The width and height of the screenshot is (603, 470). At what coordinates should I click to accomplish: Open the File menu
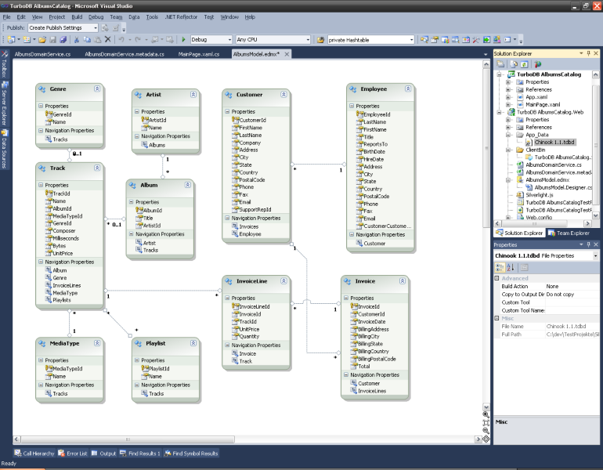point(6,17)
